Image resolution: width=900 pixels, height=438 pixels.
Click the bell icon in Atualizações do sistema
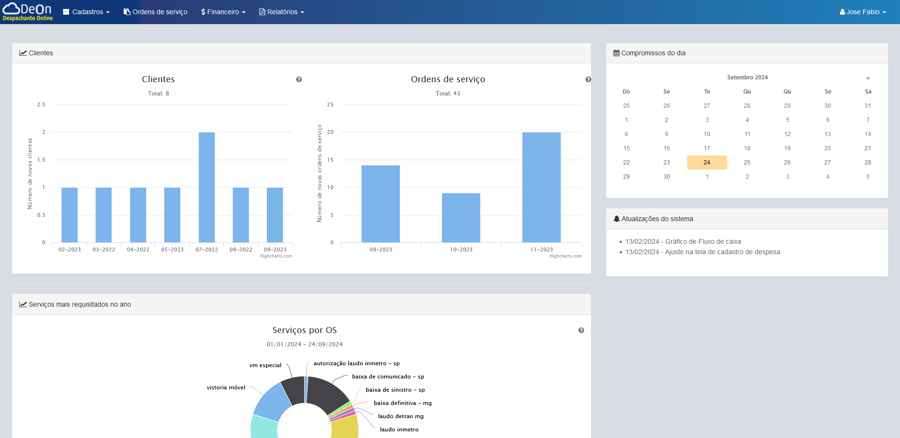[x=616, y=219]
